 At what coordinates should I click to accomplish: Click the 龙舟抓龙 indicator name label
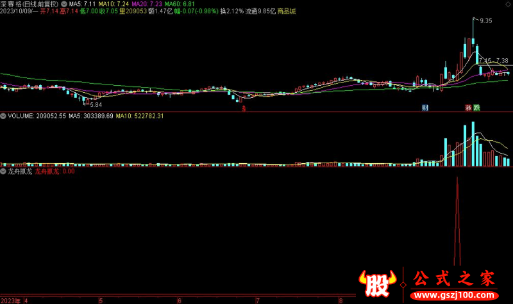pyautogui.click(x=20, y=172)
